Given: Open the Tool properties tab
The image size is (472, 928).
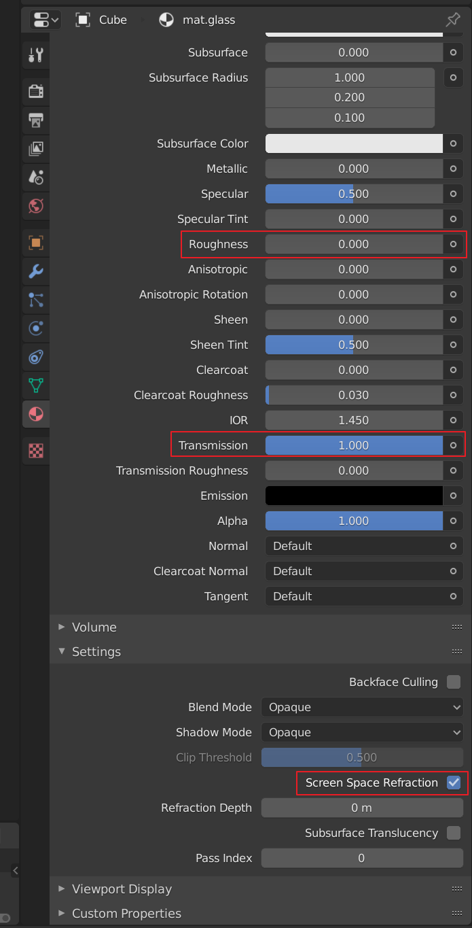Looking at the screenshot, I should (x=36, y=55).
